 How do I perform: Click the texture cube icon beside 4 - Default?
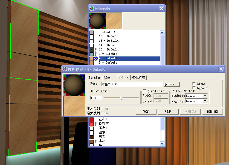coord(96,58)
